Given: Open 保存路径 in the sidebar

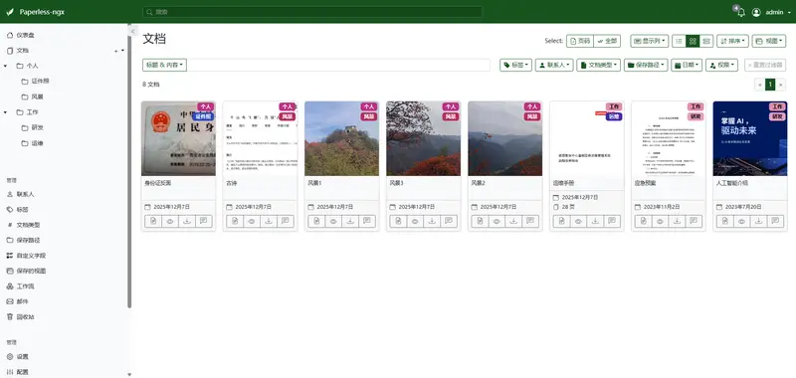Looking at the screenshot, I should pyautogui.click(x=23, y=240).
